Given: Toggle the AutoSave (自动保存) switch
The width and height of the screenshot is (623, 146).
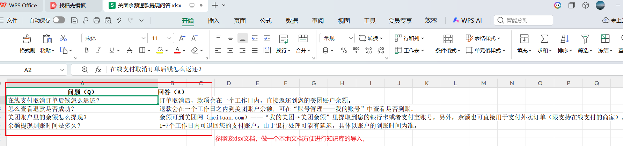Looking at the screenshot, I should coord(59,20).
